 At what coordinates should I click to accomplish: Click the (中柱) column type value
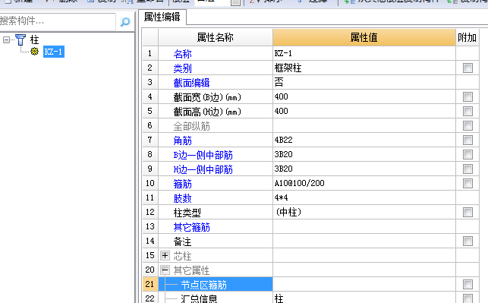364,212
